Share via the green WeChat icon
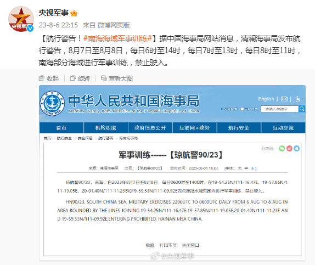 [x=282, y=149]
